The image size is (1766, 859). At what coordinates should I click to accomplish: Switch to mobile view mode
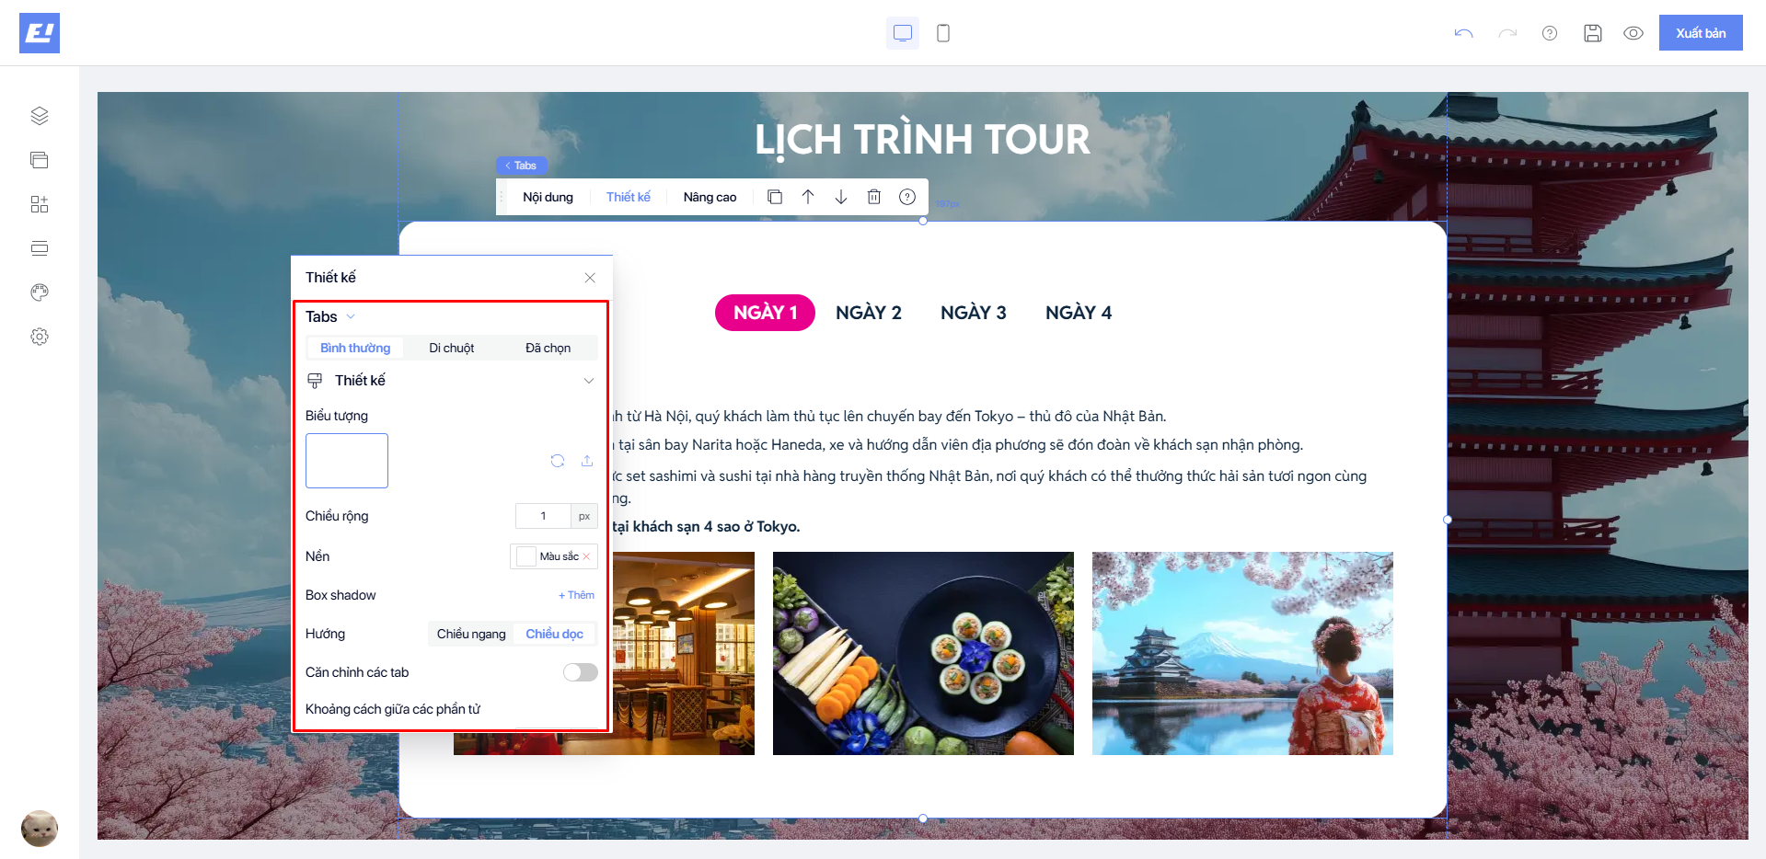pyautogui.click(x=943, y=33)
